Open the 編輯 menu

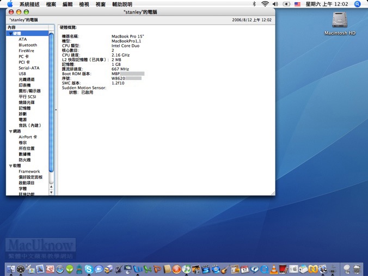[68, 4]
